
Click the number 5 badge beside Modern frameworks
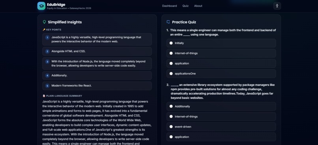tap(47, 86)
